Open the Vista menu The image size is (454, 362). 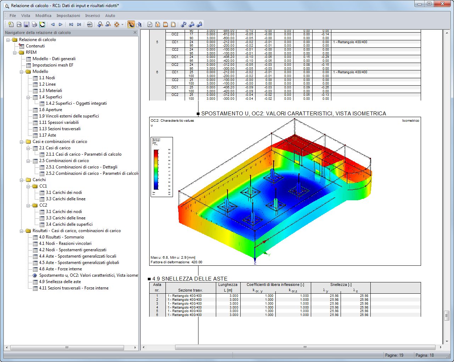pyautogui.click(x=26, y=16)
